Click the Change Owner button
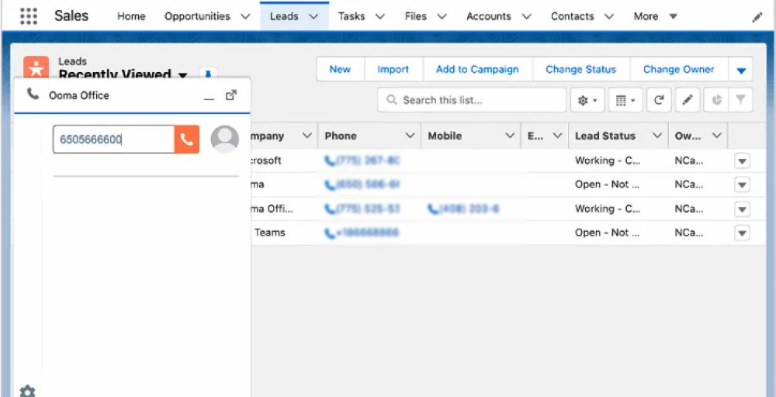The width and height of the screenshot is (776, 397). click(x=678, y=70)
